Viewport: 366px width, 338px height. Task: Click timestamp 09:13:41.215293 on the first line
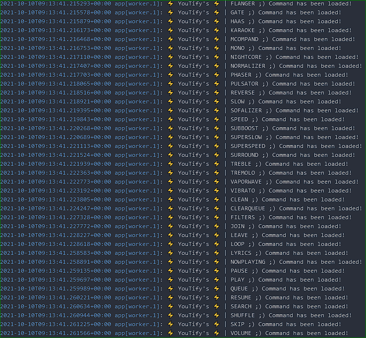[x=56, y=4]
